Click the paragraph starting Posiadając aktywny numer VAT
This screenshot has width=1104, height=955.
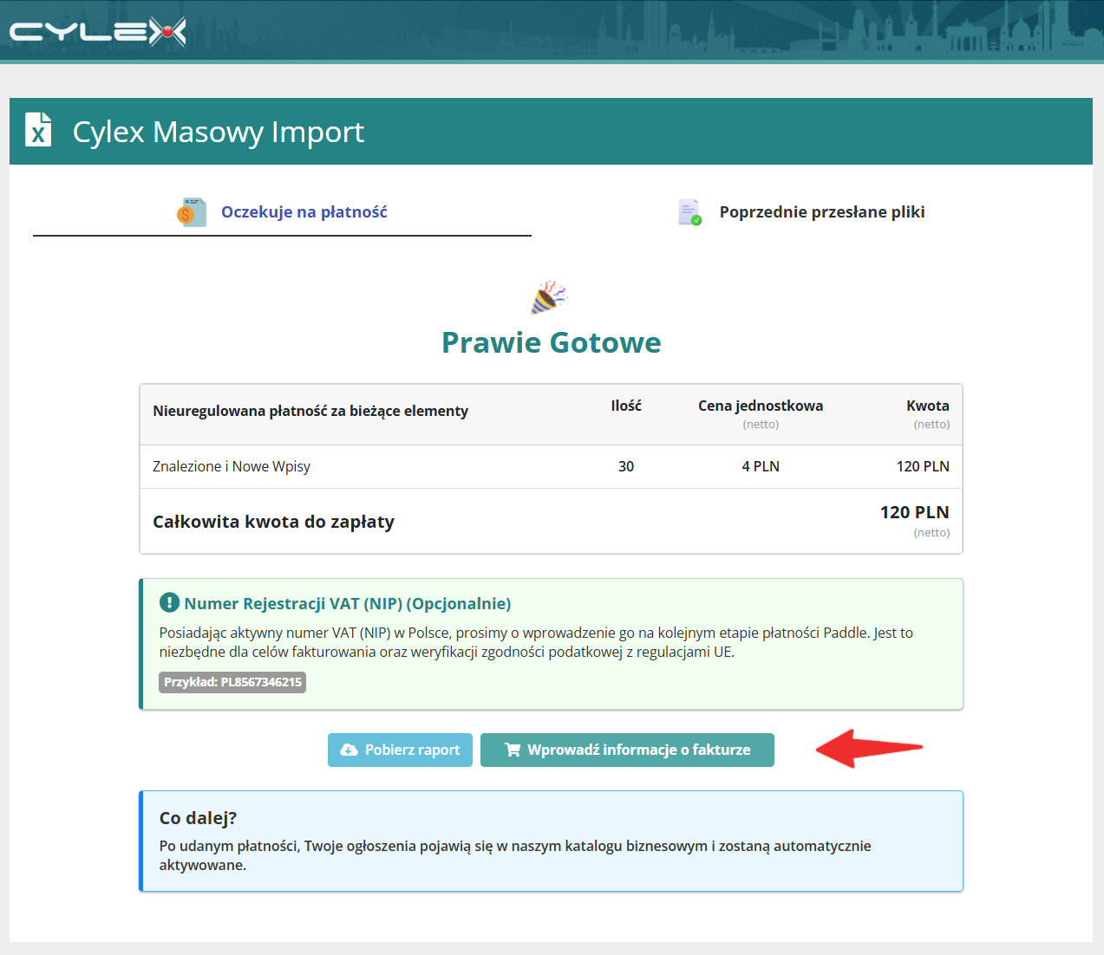(x=536, y=642)
